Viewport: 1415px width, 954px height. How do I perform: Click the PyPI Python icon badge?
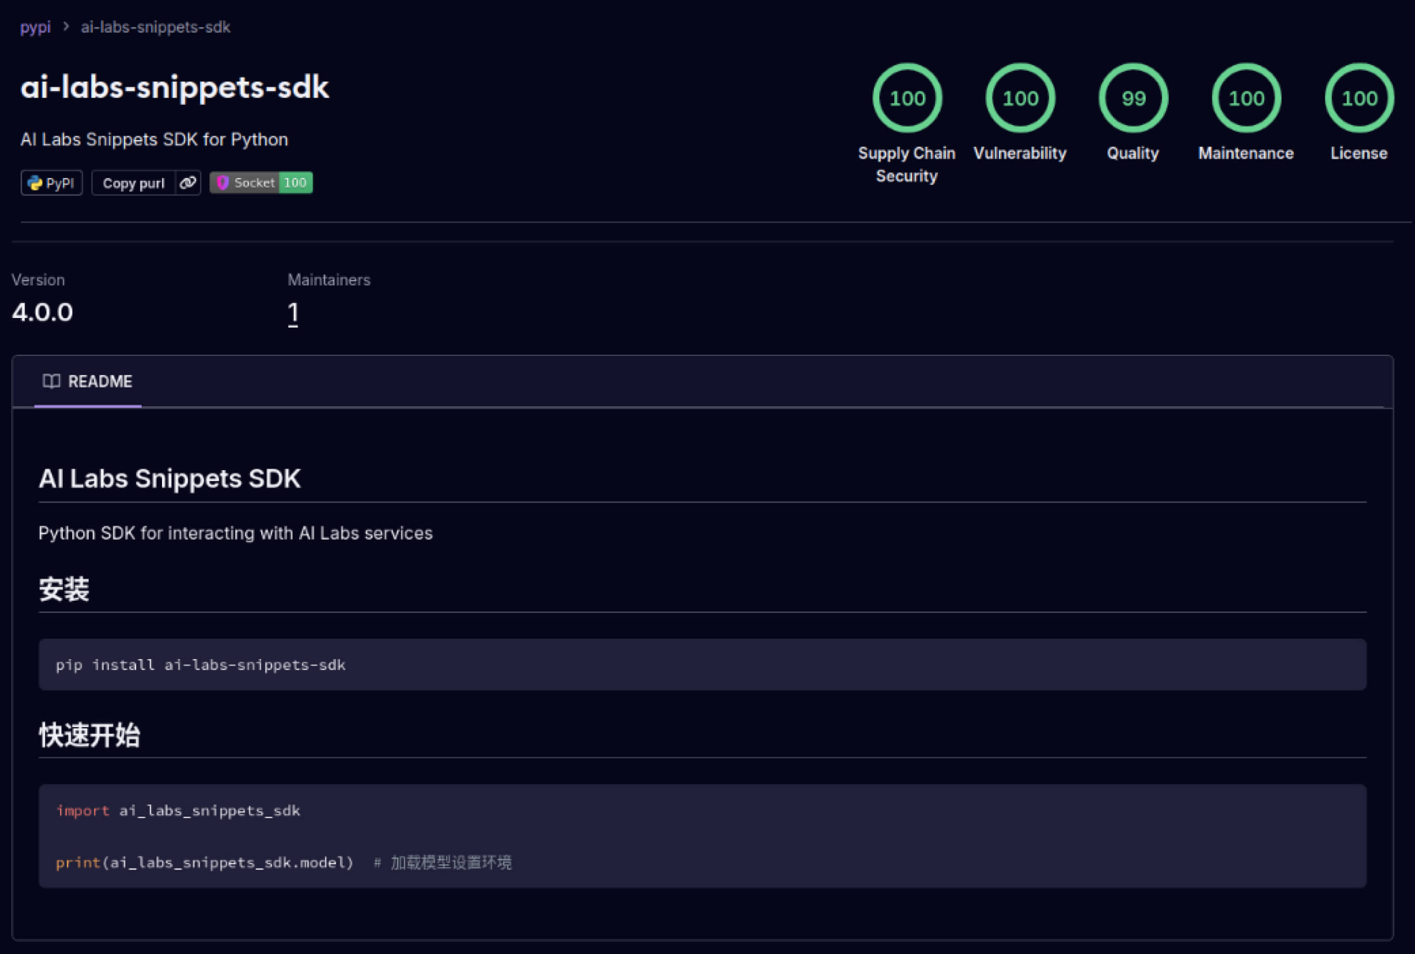51,182
